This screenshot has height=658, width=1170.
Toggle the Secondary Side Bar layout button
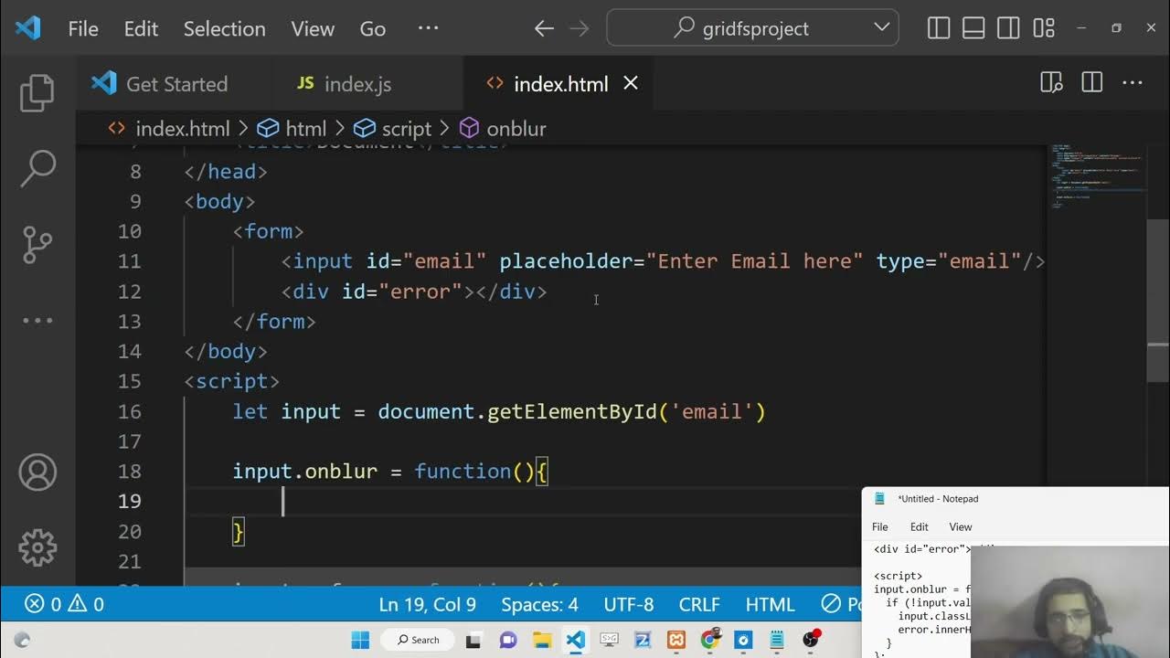click(1008, 28)
